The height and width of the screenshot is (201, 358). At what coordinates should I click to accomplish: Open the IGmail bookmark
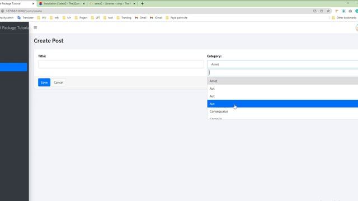coord(156,18)
